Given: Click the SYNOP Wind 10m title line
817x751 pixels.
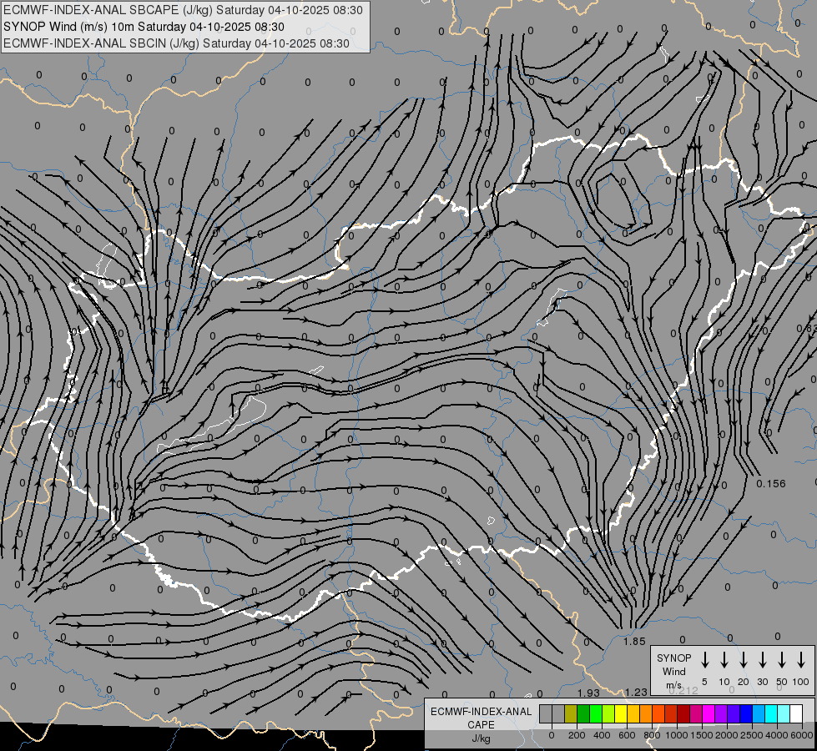Looking at the screenshot, I should tap(144, 27).
